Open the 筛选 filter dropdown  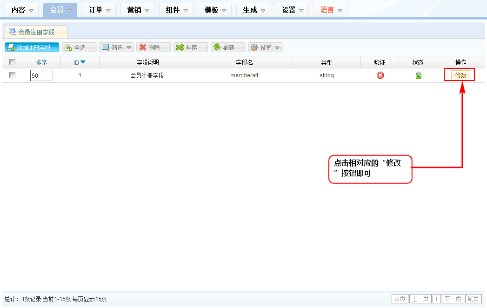pyautogui.click(x=117, y=47)
